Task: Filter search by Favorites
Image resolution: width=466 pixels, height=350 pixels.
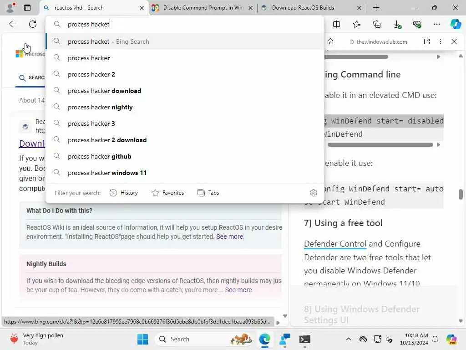Action: 168,193
